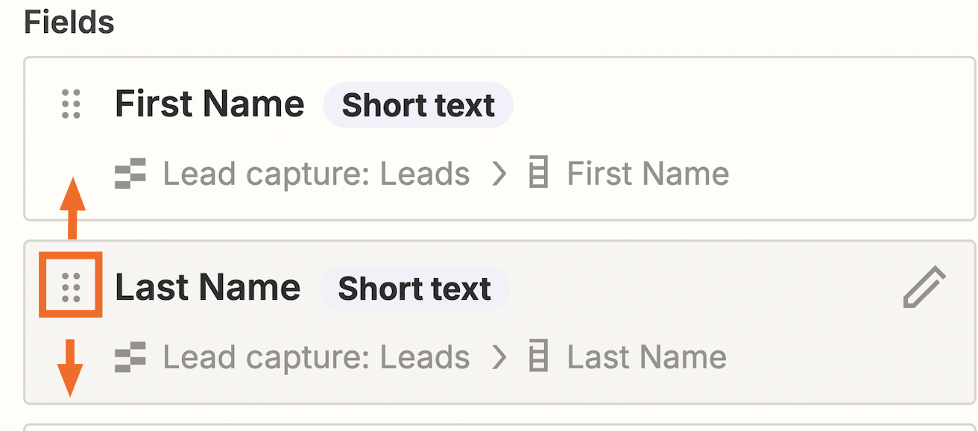Click the chevron in First Name source path
978x431 pixels.
pos(500,174)
